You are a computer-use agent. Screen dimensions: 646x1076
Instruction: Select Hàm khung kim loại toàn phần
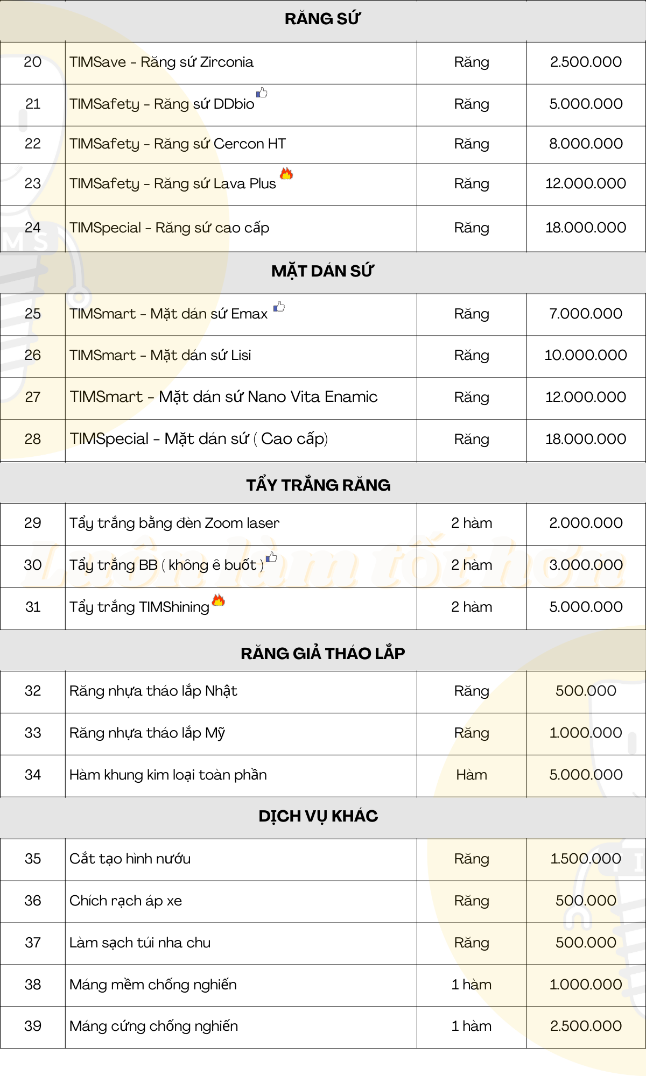click(x=168, y=775)
